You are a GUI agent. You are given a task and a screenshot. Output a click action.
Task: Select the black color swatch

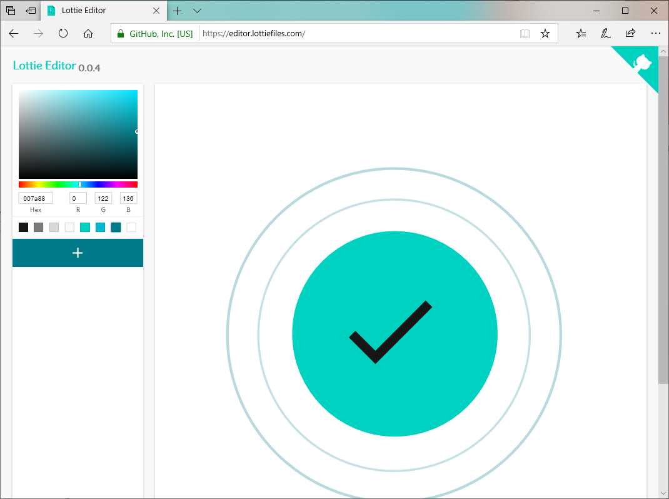click(x=23, y=227)
